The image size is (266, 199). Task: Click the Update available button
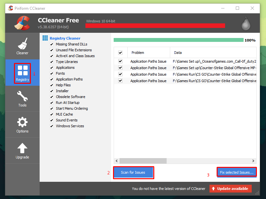pos(230,189)
